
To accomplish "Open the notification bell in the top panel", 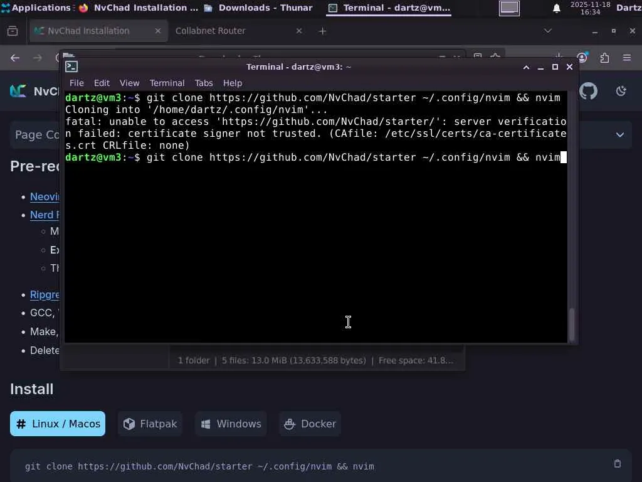I will pos(557,8).
